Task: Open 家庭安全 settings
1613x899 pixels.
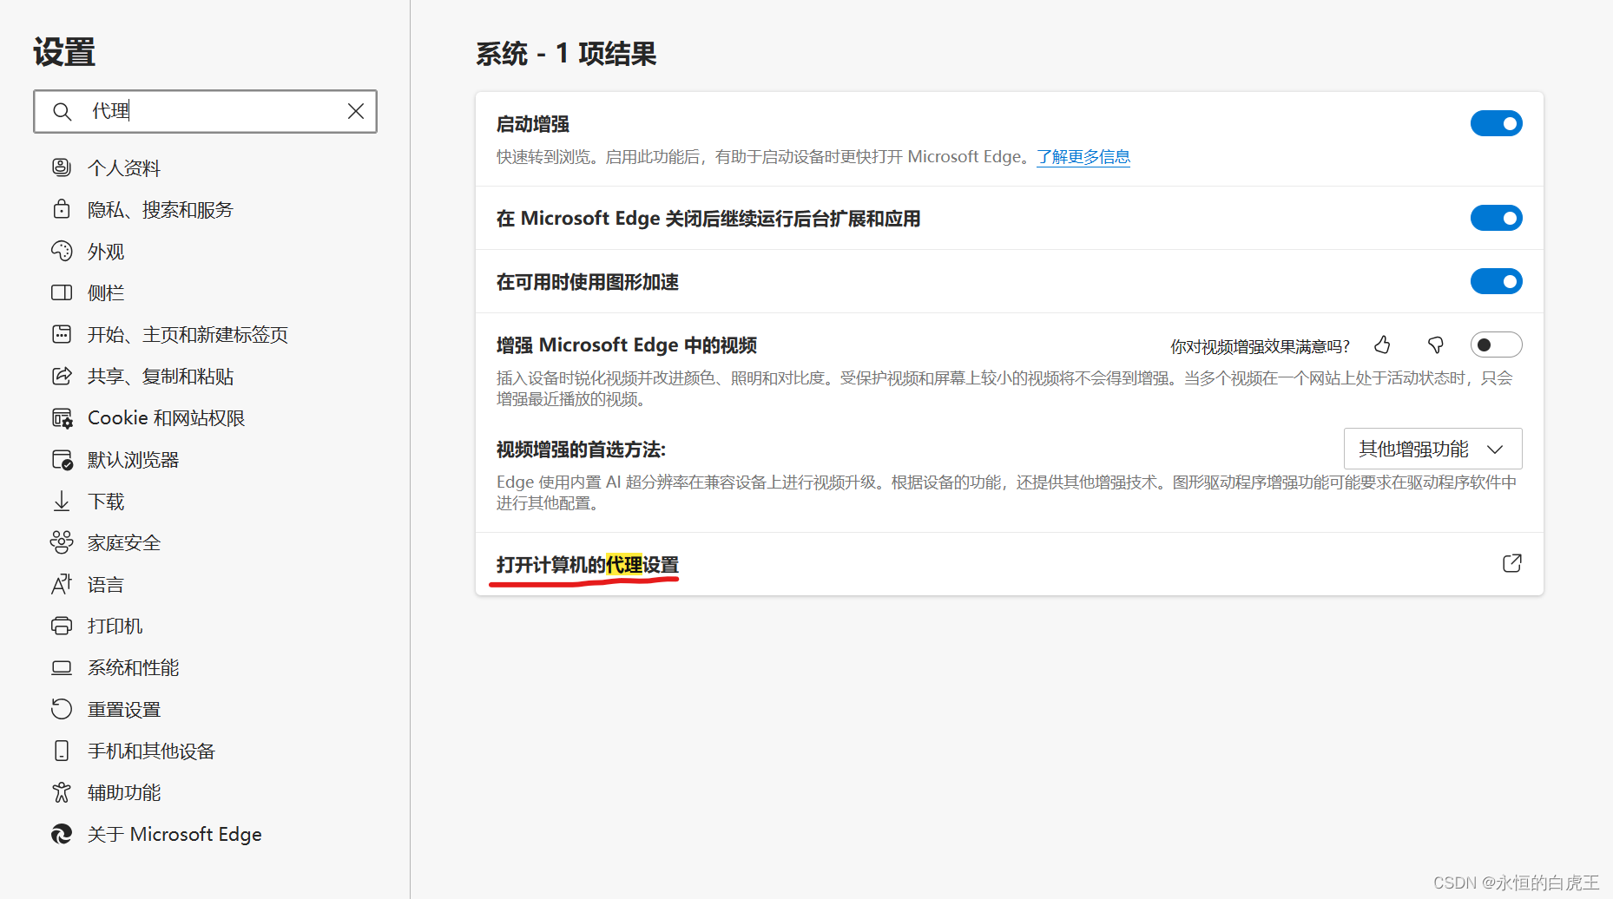Action: coord(124,542)
